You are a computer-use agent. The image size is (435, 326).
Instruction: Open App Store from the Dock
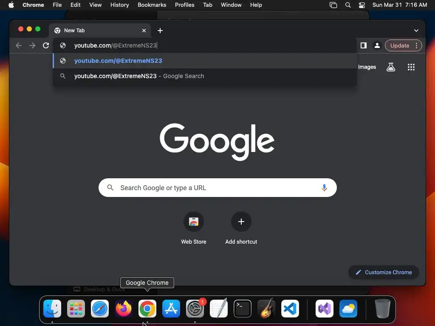171,309
